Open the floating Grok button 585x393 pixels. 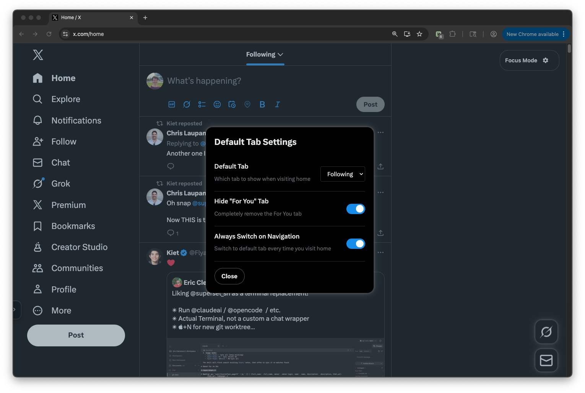point(546,332)
